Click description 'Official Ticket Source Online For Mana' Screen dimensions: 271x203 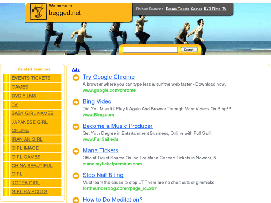tap(151, 158)
